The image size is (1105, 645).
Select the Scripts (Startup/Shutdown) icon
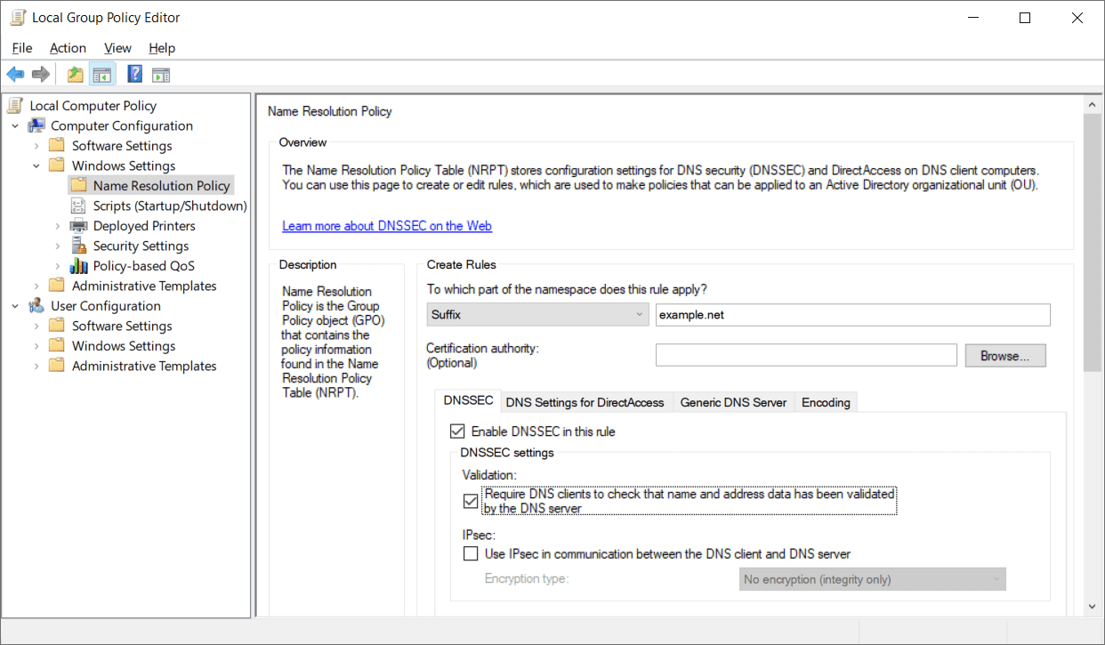pos(78,206)
